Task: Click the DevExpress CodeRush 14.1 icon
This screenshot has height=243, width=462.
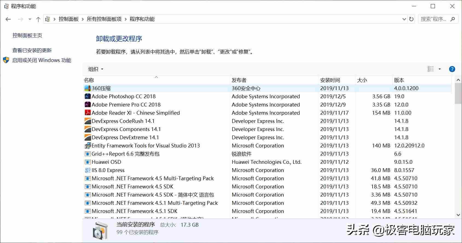Action: tap(88, 121)
